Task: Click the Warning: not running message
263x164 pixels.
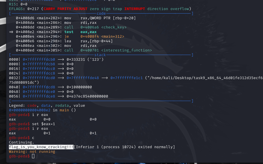Action: click(32, 152)
